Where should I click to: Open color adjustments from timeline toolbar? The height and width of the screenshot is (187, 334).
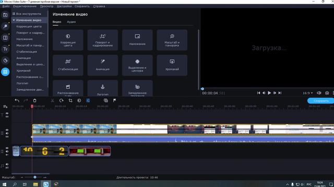coord(79,100)
